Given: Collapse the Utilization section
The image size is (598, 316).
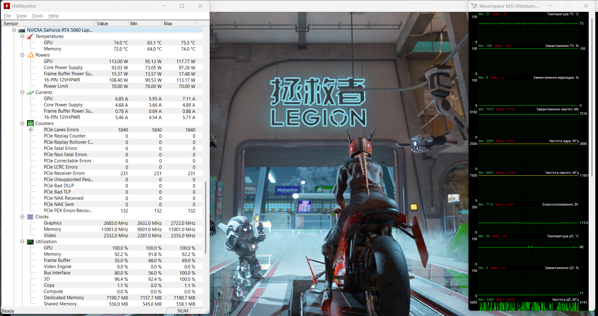Looking at the screenshot, I should 22,242.
